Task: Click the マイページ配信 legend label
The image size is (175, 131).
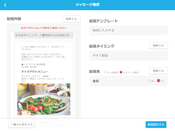Action: pyautogui.click(x=131, y=72)
